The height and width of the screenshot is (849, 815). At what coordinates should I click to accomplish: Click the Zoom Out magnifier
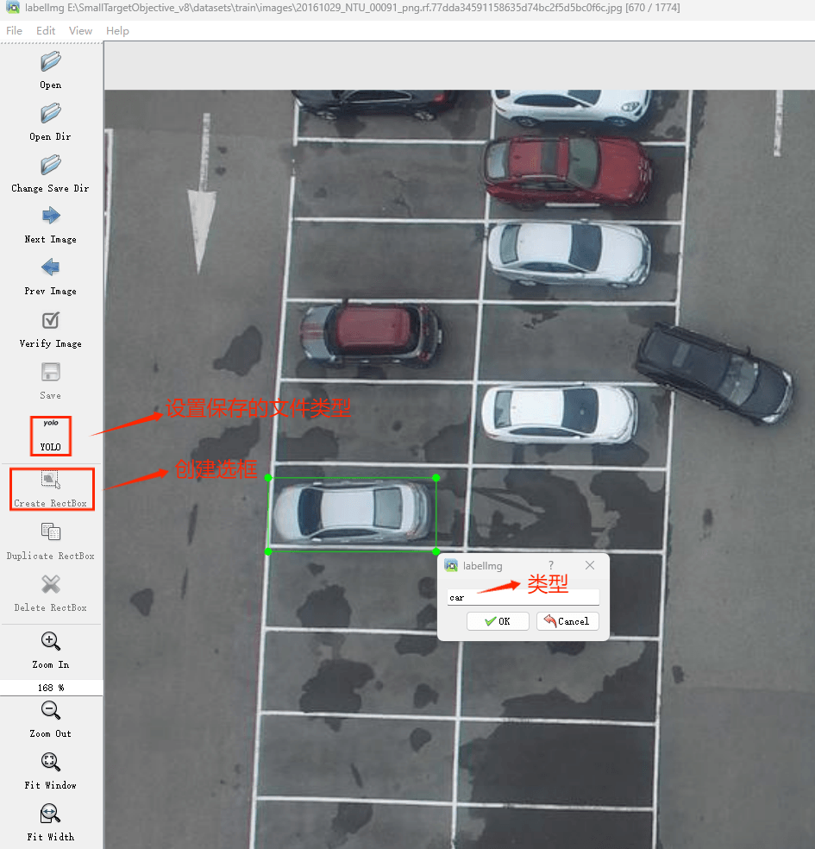(51, 711)
